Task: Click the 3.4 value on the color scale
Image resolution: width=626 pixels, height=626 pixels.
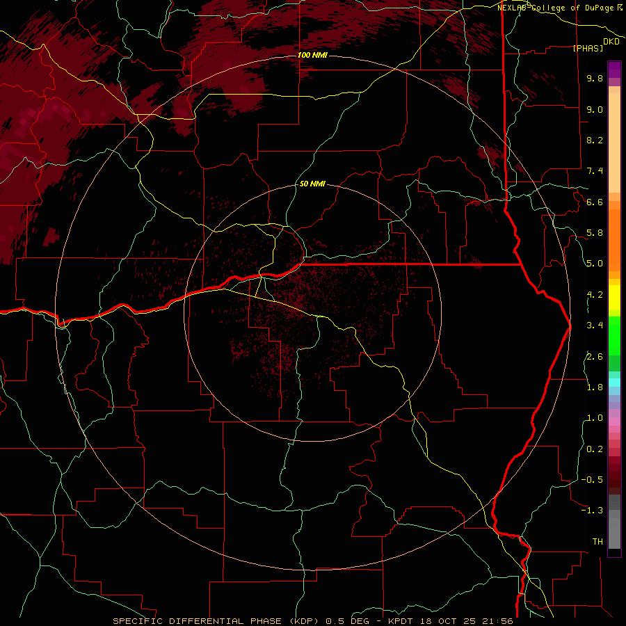Action: 595,326
